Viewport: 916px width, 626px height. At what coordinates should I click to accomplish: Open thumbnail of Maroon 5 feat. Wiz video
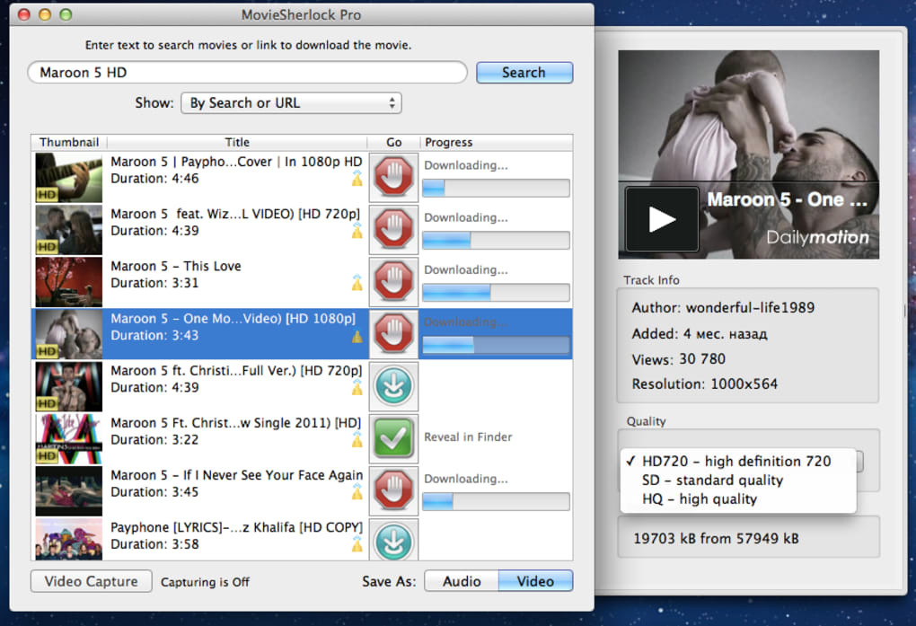(69, 230)
